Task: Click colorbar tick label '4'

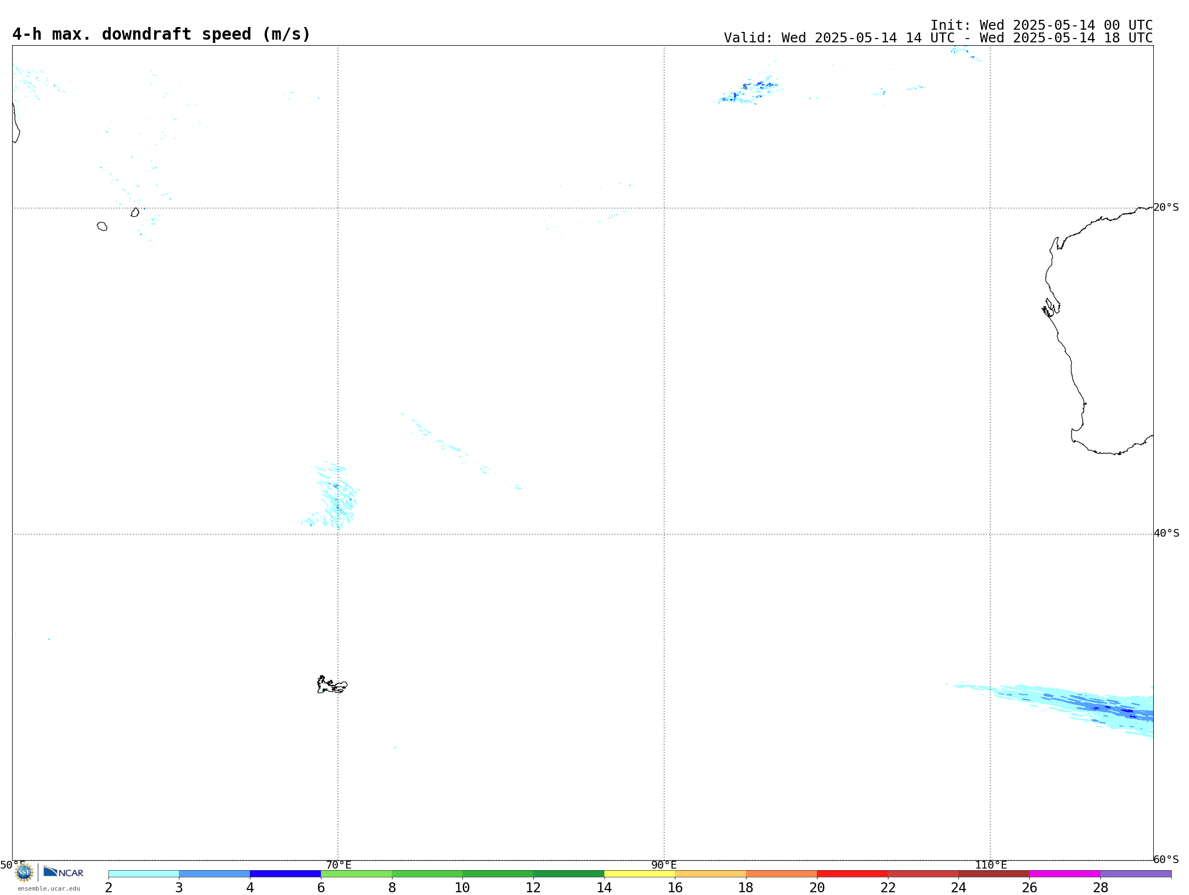Action: coord(250,887)
